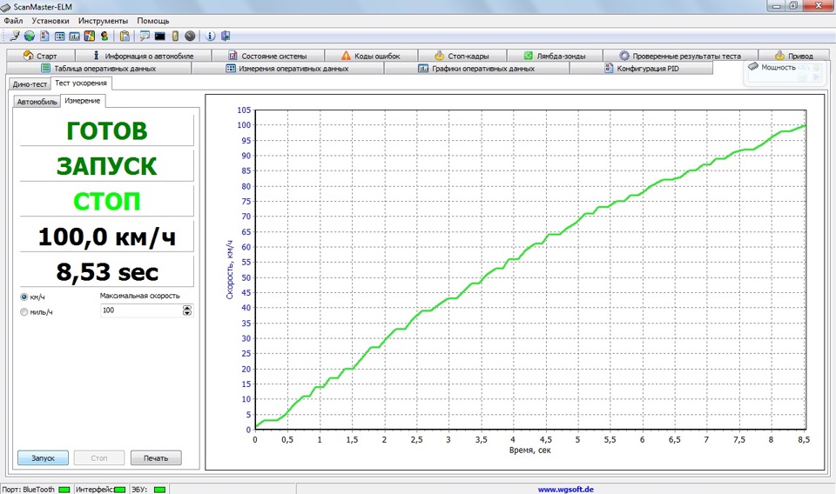The height and width of the screenshot is (494, 836).
Task: Click the checklist document toolbar icon
Action: [x=44, y=36]
